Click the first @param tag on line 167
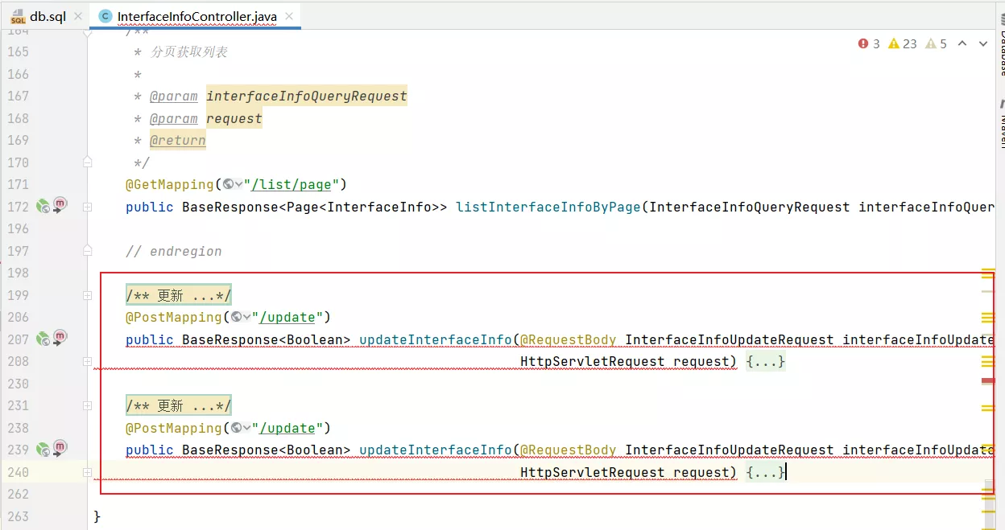The height and width of the screenshot is (530, 1005). pos(174,96)
